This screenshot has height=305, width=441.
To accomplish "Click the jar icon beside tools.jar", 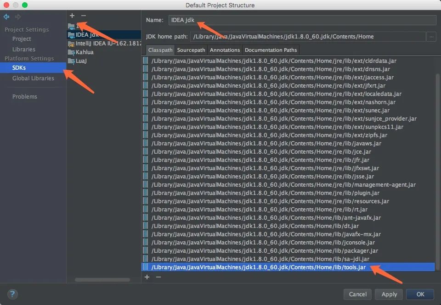I will point(146,267).
